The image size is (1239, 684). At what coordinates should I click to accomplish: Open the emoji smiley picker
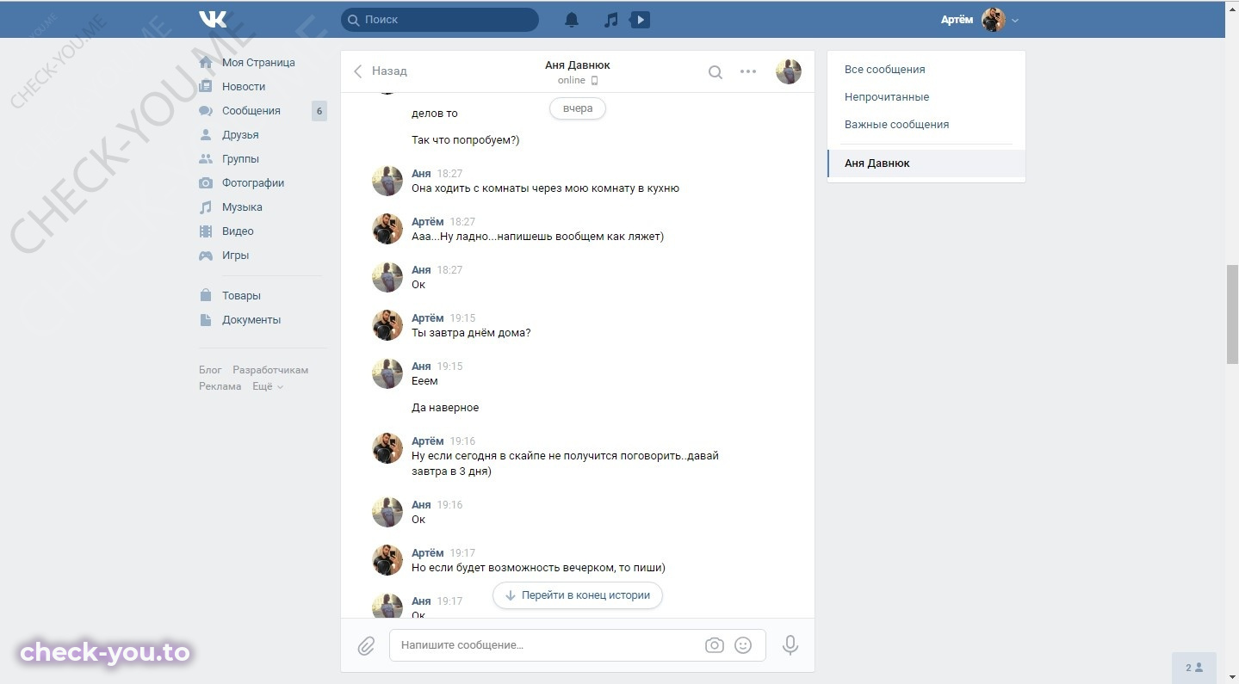coord(743,645)
